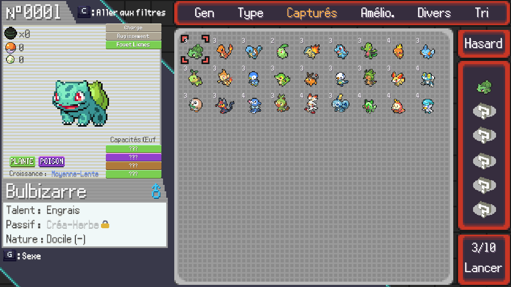Select Squirtle starter icon

coord(254,51)
